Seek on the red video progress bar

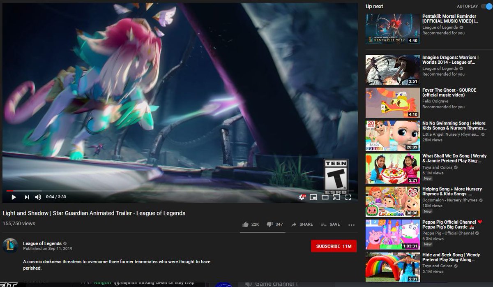pyautogui.click(x=179, y=191)
